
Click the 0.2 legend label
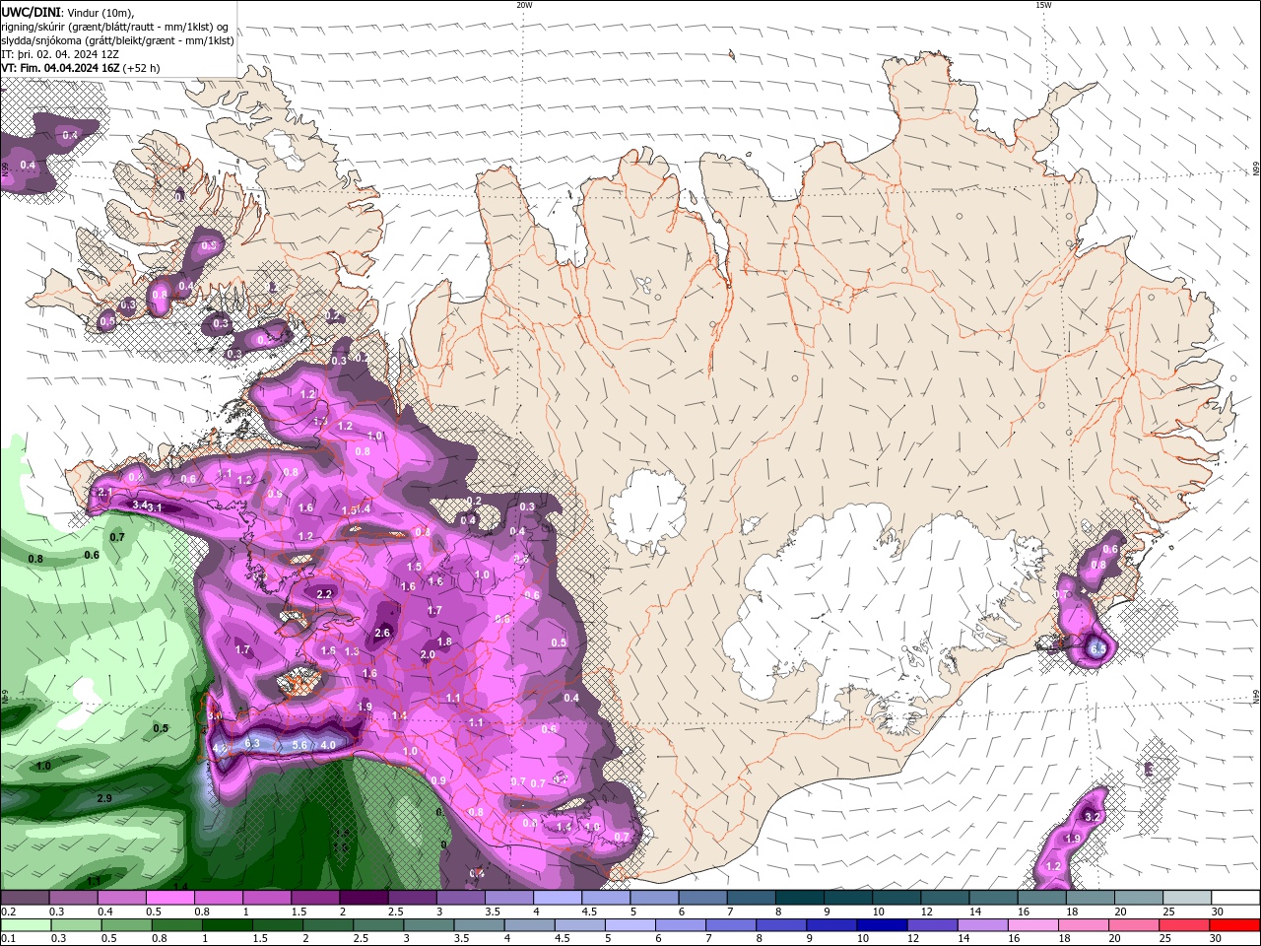pyautogui.click(x=7, y=912)
